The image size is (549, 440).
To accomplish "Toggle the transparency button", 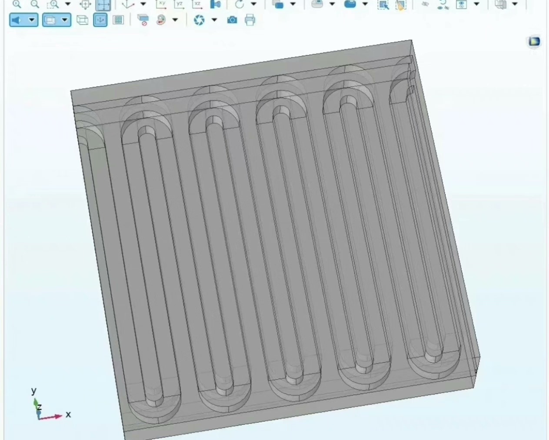I will pos(50,20).
